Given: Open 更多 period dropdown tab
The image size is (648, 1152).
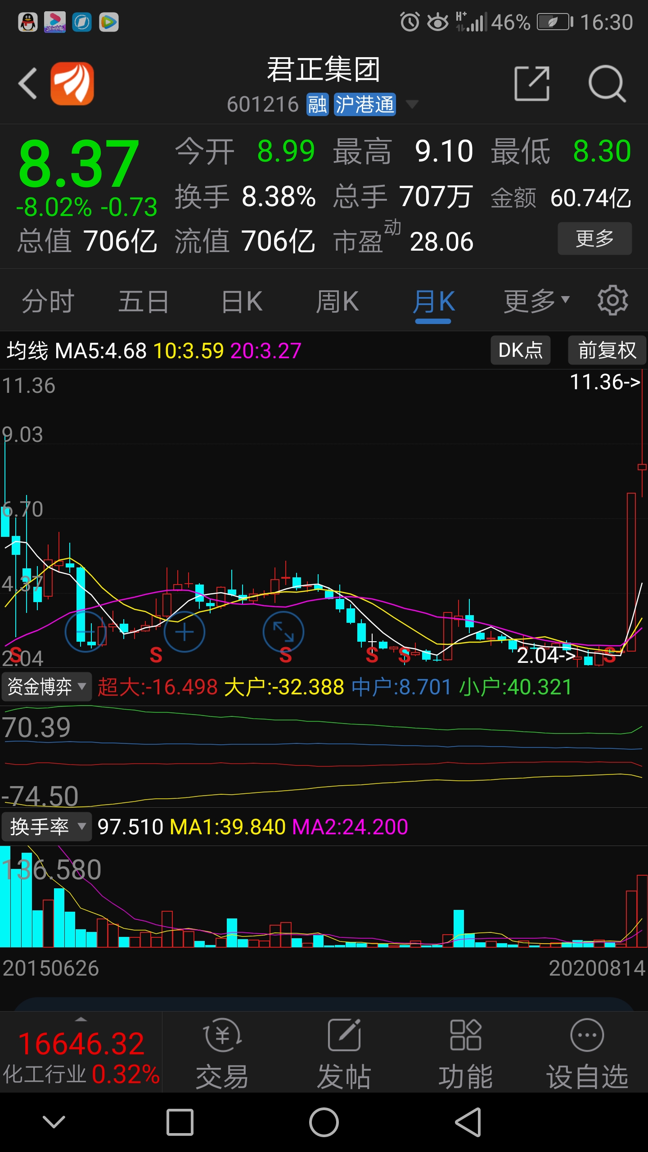Looking at the screenshot, I should tap(537, 301).
